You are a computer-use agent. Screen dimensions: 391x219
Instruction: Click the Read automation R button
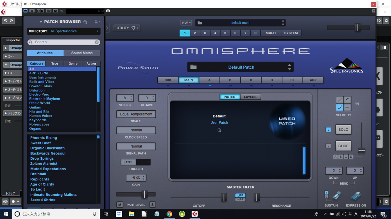point(39,11)
